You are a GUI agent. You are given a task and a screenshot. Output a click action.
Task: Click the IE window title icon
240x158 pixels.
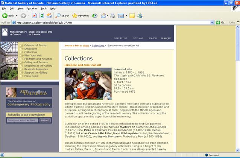[x=2, y=3]
